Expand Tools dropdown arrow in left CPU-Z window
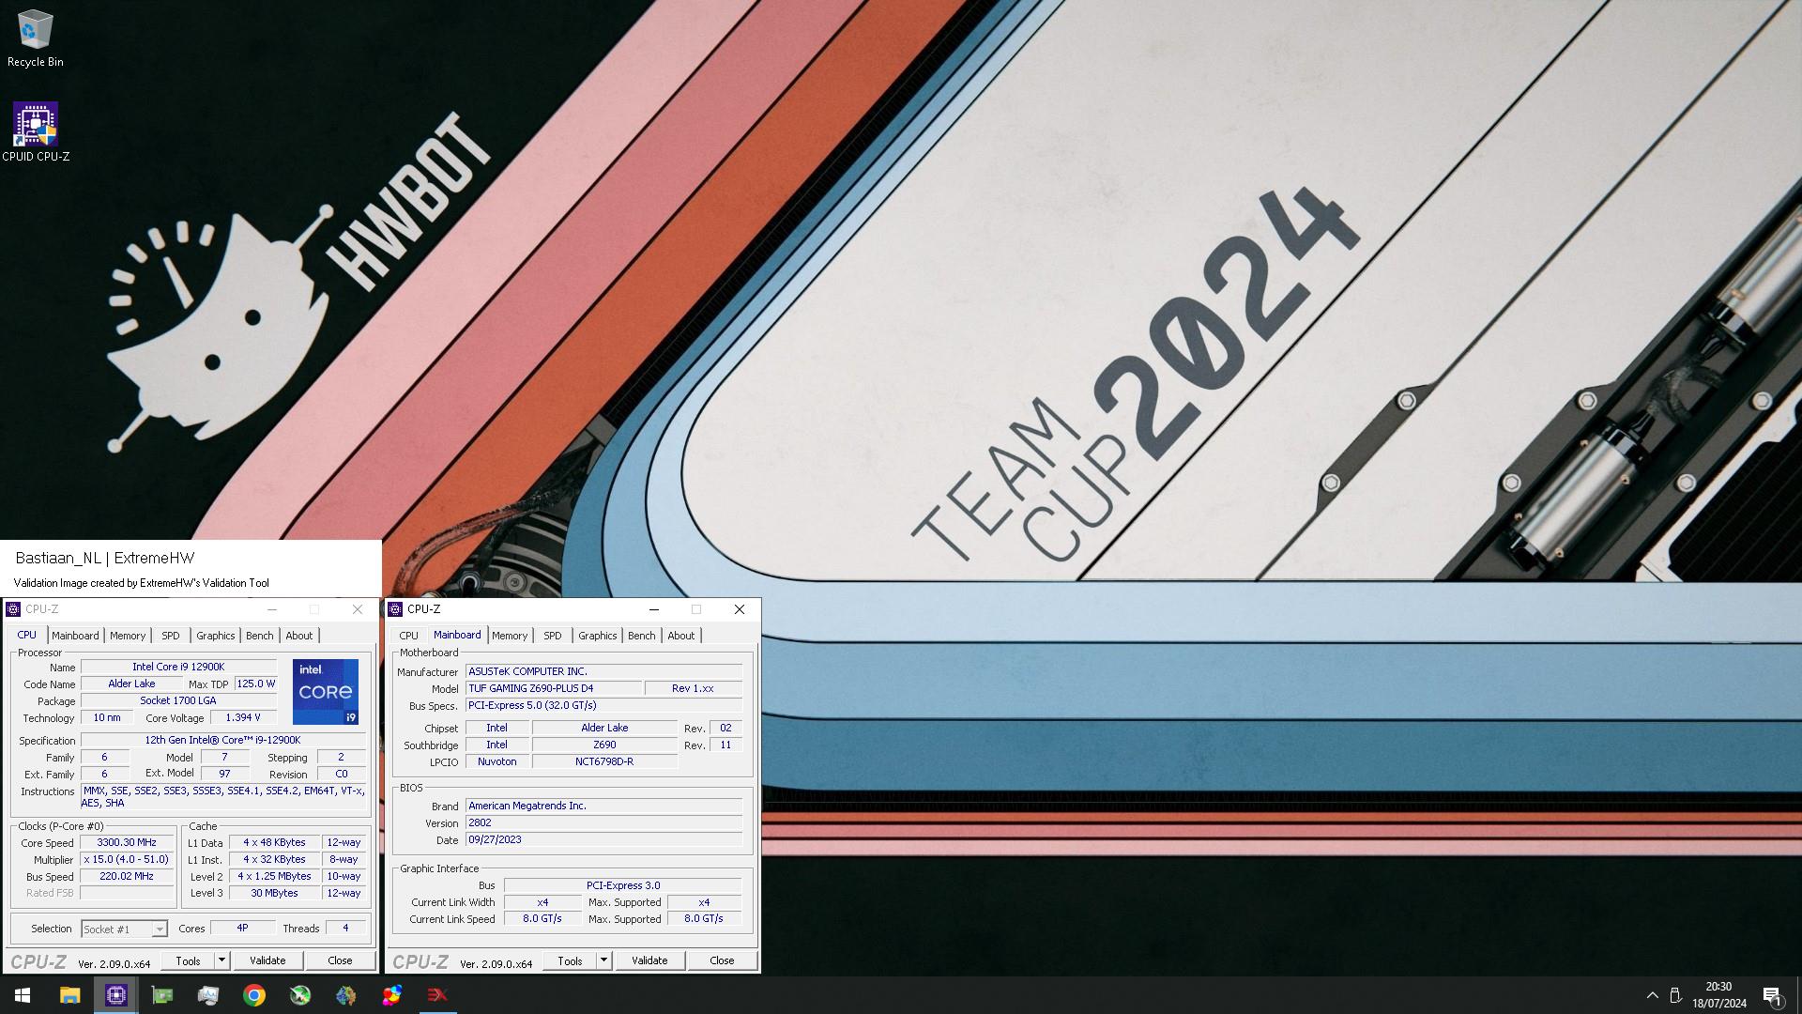Viewport: 1802px width, 1014px height. point(222,960)
